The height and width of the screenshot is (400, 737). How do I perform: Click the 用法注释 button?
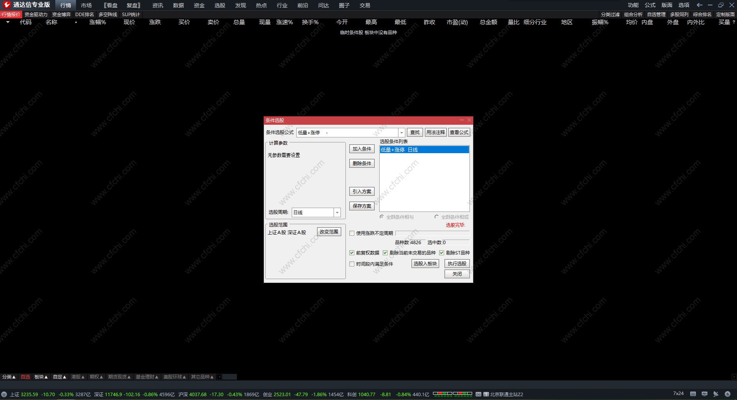click(x=436, y=132)
